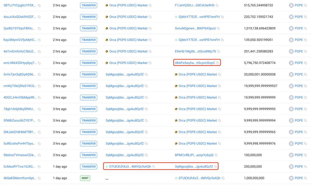Copy the 4kSaKSMxmtfumXpt transaction signature
The height and width of the screenshot is (185, 311).
[x=39, y=178]
